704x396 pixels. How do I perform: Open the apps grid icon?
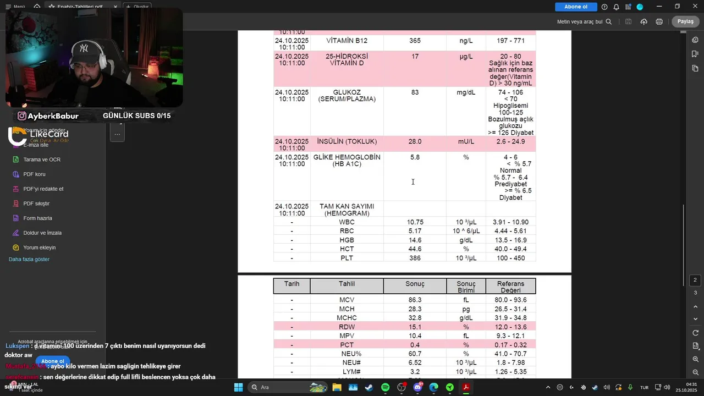628,7
